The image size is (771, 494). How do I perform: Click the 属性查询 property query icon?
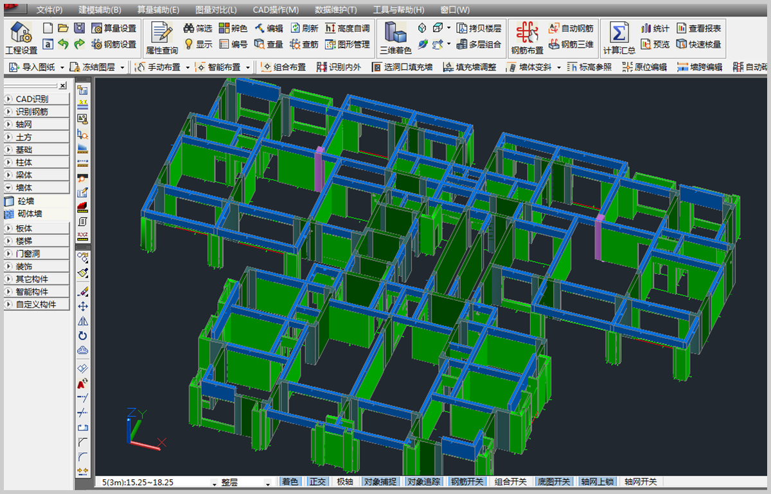pyautogui.click(x=161, y=37)
